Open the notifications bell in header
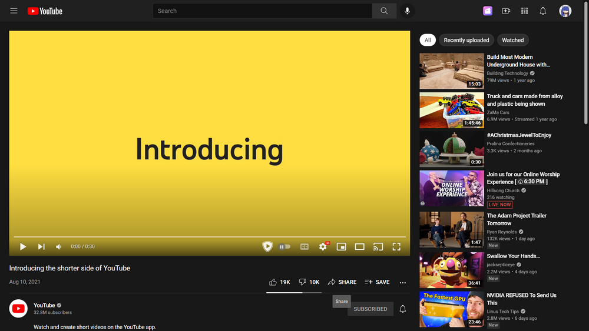This screenshot has height=331, width=589. pyautogui.click(x=543, y=11)
